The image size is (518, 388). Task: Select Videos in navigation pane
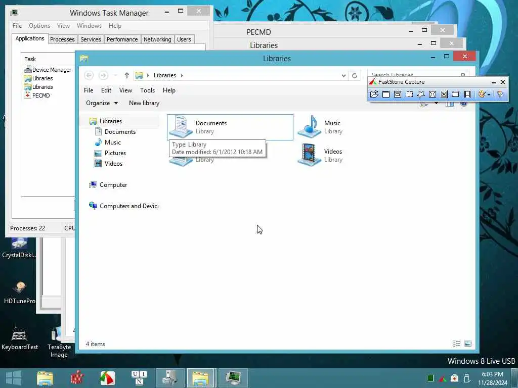tap(113, 163)
